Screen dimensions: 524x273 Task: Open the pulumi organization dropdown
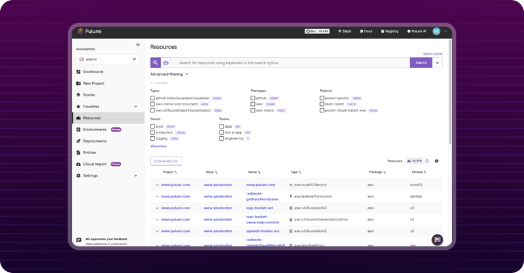108,59
